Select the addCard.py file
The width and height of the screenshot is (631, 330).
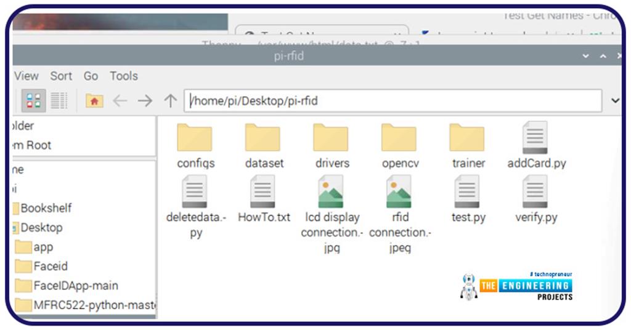tap(535, 139)
